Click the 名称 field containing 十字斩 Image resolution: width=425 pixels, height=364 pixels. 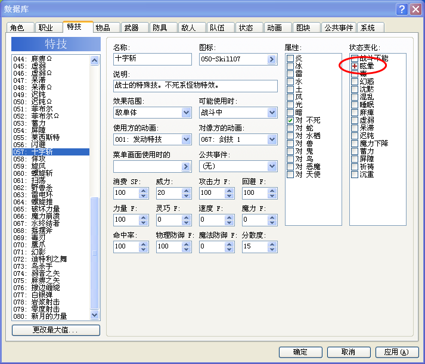point(153,60)
